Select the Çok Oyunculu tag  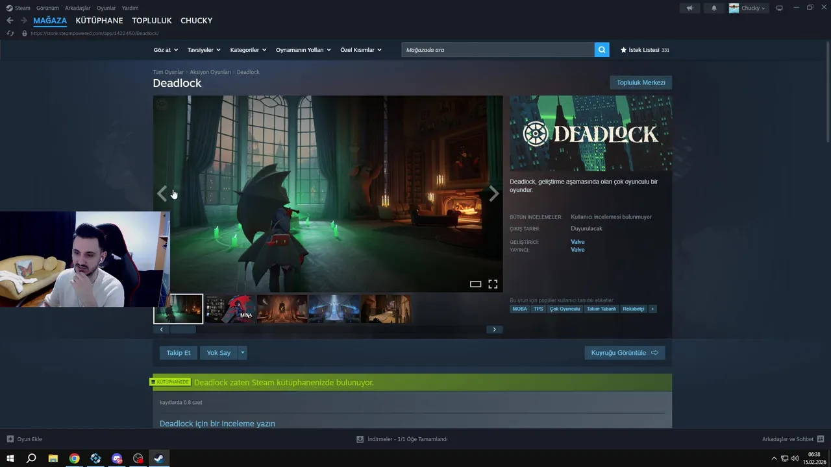[x=565, y=309]
